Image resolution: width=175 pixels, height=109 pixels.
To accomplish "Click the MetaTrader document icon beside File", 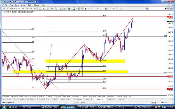I will pos(3,5).
